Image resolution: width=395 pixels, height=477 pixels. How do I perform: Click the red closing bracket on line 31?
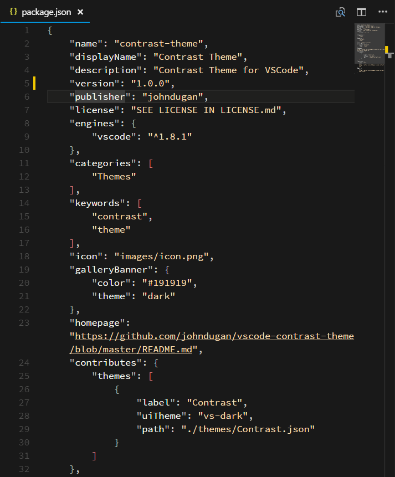(x=94, y=456)
